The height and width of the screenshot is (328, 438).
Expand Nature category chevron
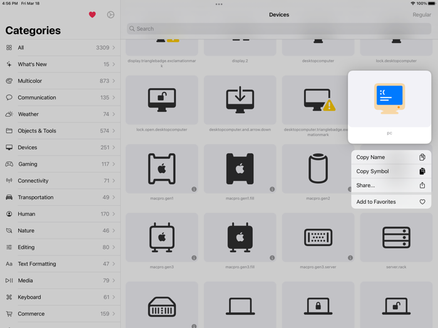[x=114, y=231]
